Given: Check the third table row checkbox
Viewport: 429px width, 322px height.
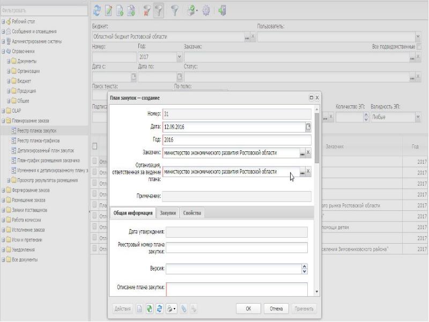Looking at the screenshot, I should tap(95, 183).
